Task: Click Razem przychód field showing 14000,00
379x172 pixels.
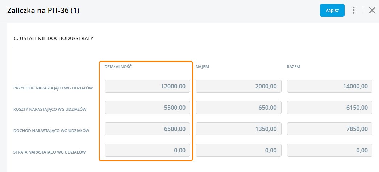Action: tap(329, 86)
